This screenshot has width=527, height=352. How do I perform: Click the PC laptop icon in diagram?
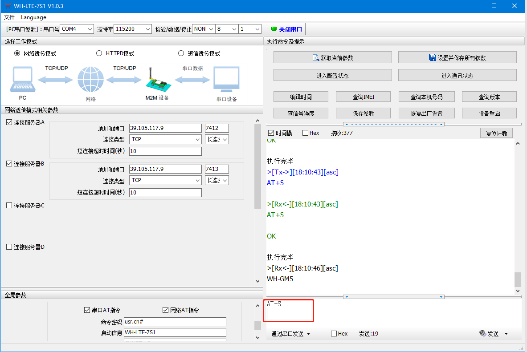[22, 80]
